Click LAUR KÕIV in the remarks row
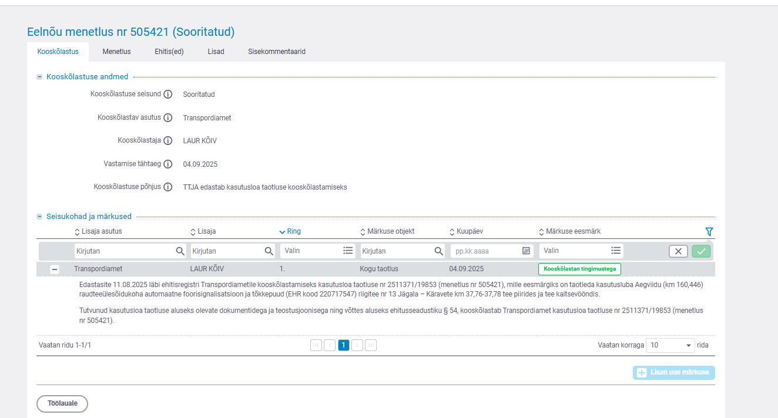Screen dimensions: 778x418 [x=207, y=269]
